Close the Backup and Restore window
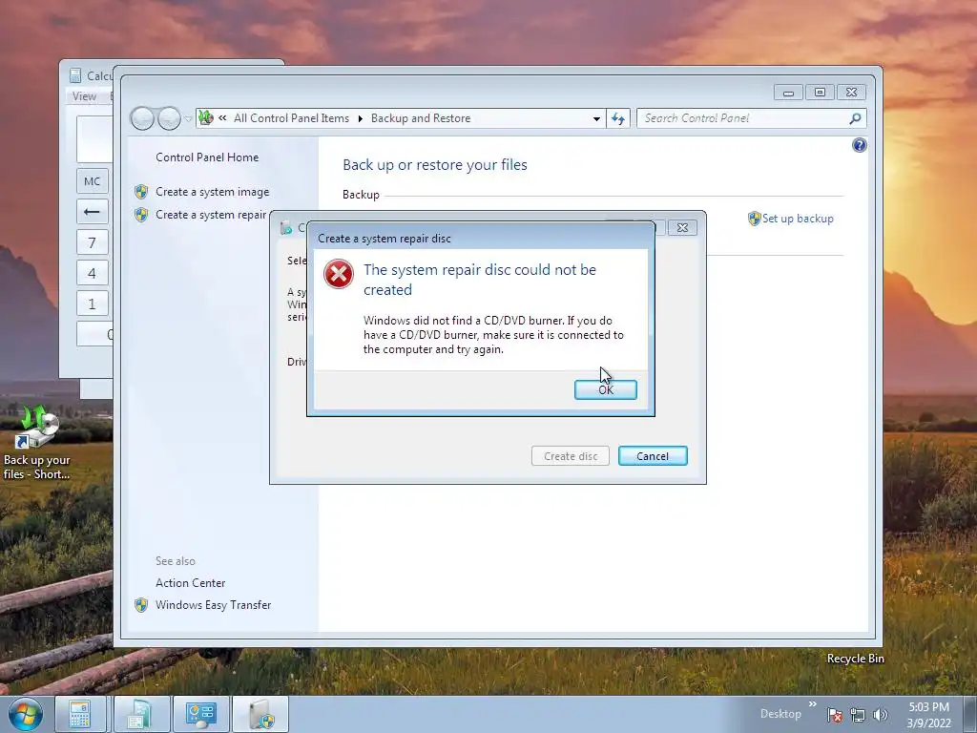The width and height of the screenshot is (977, 733). (x=851, y=93)
